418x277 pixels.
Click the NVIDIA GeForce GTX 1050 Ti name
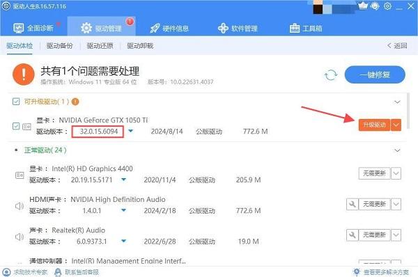(103, 120)
